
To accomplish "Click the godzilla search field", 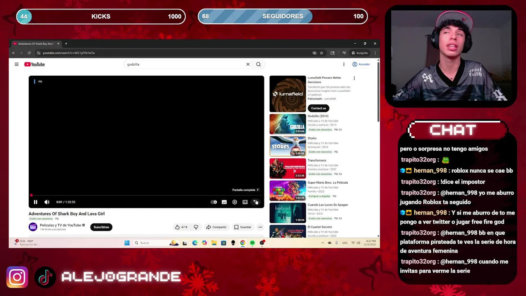I will point(185,64).
